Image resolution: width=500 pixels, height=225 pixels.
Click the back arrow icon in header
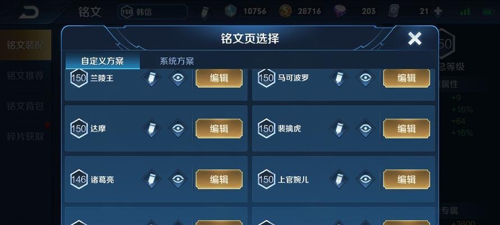[29, 12]
